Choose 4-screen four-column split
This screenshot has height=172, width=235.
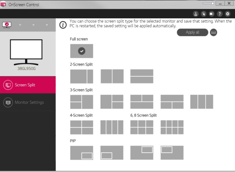[x=112, y=127]
